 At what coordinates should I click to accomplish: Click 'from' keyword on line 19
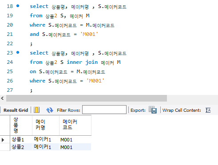[36, 16]
